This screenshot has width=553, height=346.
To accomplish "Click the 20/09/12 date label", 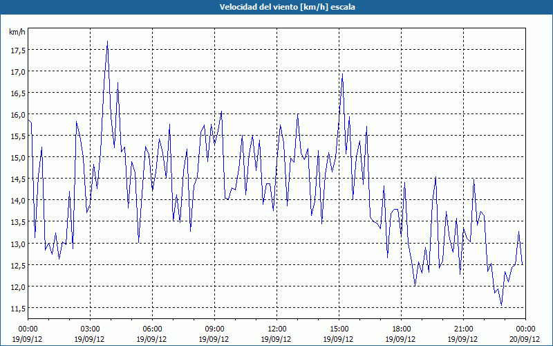I will (525, 339).
